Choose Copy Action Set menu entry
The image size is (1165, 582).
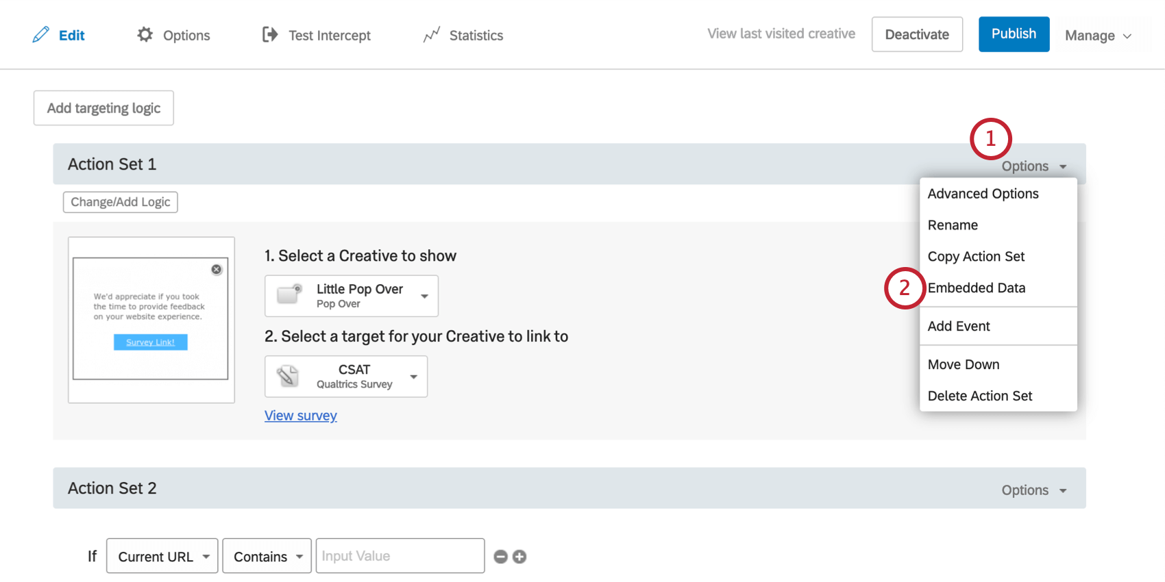(976, 257)
